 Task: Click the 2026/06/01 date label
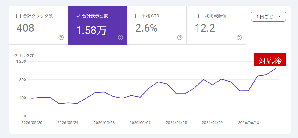pyautogui.click(x=140, y=123)
